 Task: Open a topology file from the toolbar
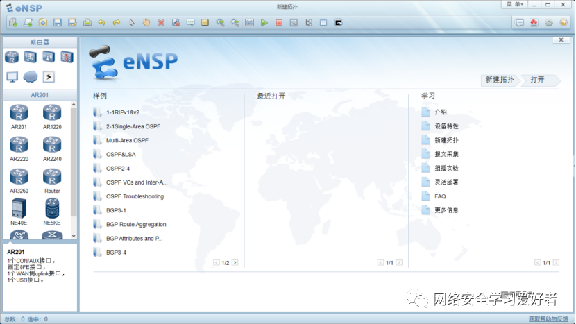(42, 23)
